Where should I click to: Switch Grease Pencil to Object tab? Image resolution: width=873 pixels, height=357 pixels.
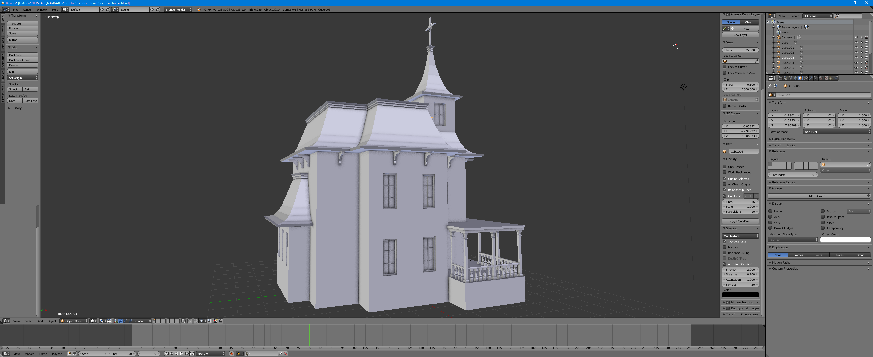coord(749,22)
